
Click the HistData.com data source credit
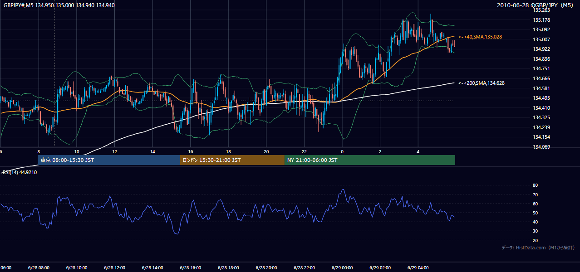538,248
